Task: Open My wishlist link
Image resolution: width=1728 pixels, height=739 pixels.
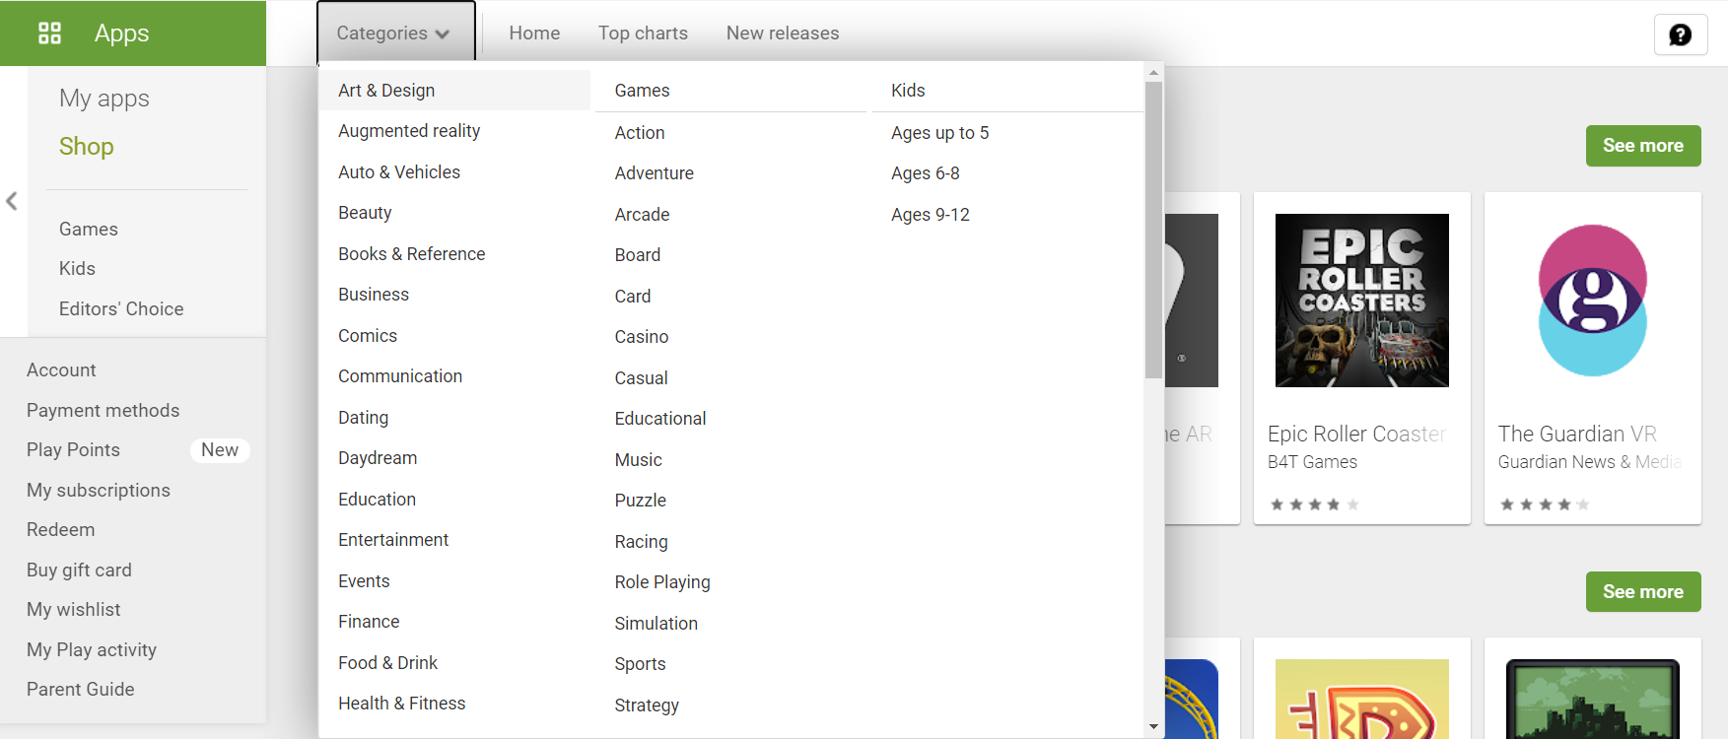Action: pyautogui.click(x=74, y=610)
